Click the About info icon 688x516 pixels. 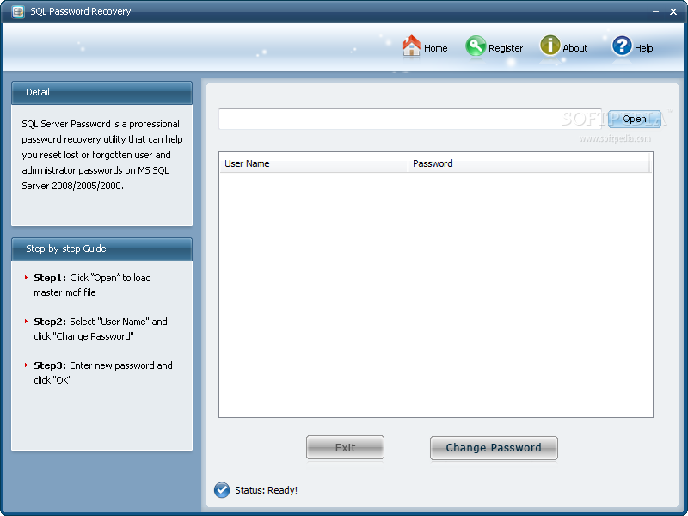[x=550, y=46]
